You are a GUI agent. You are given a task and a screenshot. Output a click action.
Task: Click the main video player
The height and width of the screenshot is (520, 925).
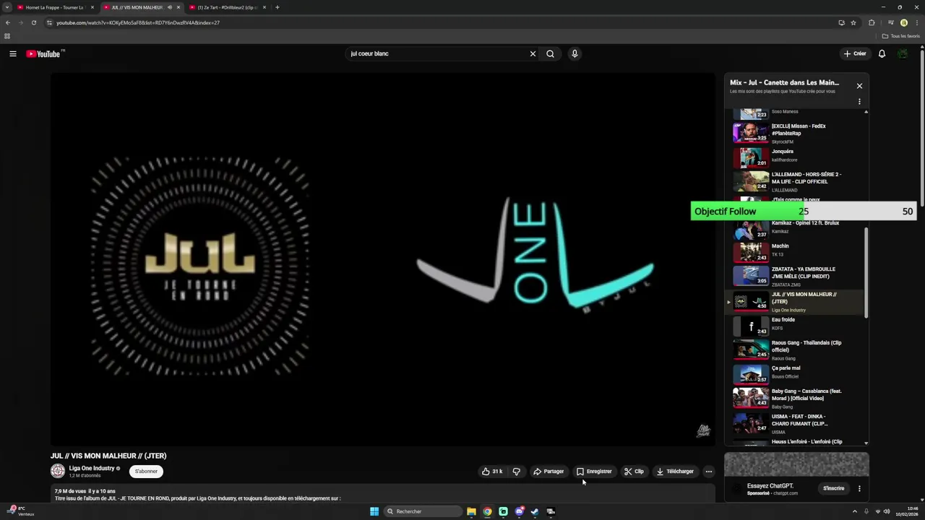click(x=383, y=259)
